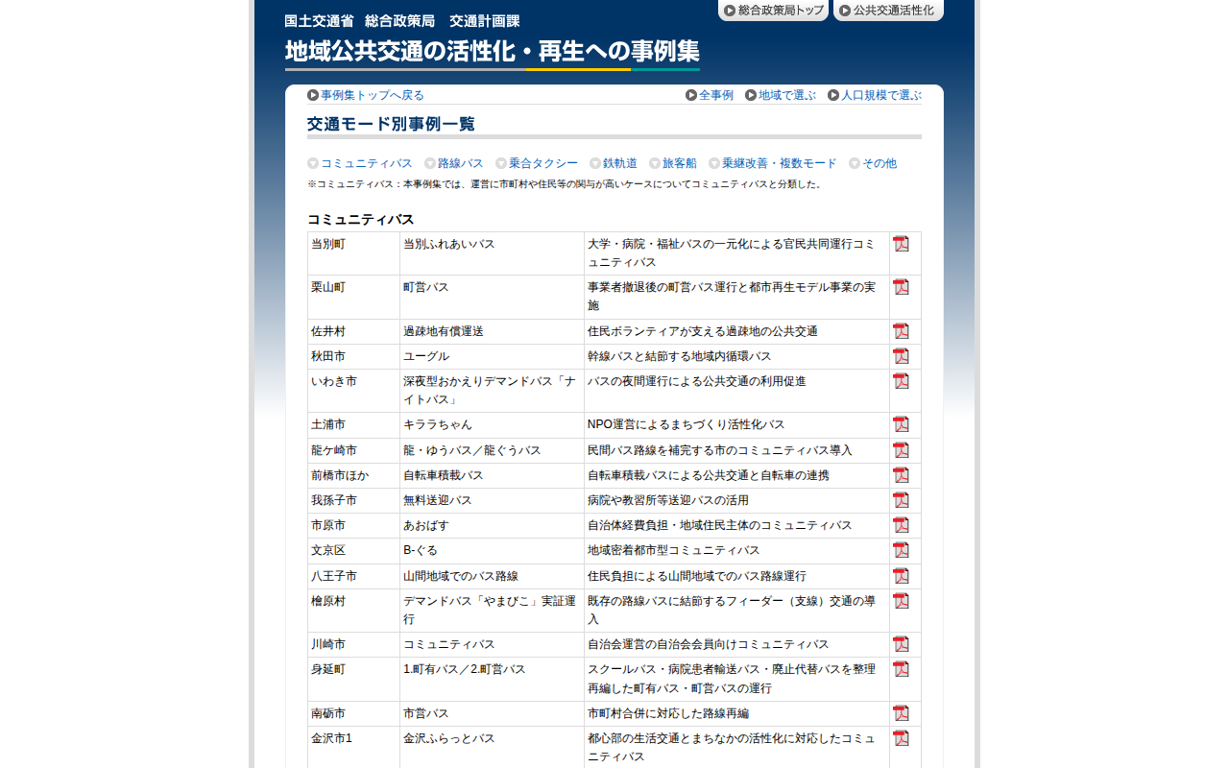Open PDF for 身延町 row

[x=901, y=669]
